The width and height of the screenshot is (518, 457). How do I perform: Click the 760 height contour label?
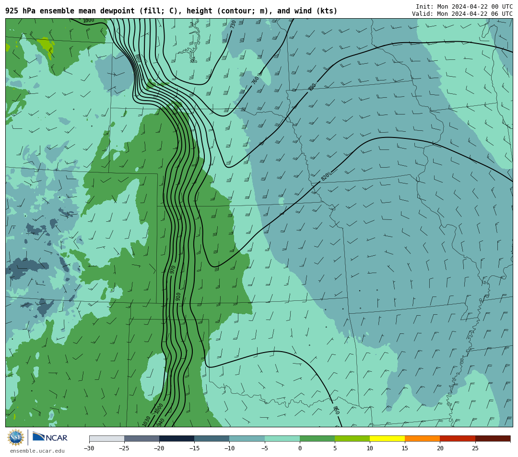(255, 80)
